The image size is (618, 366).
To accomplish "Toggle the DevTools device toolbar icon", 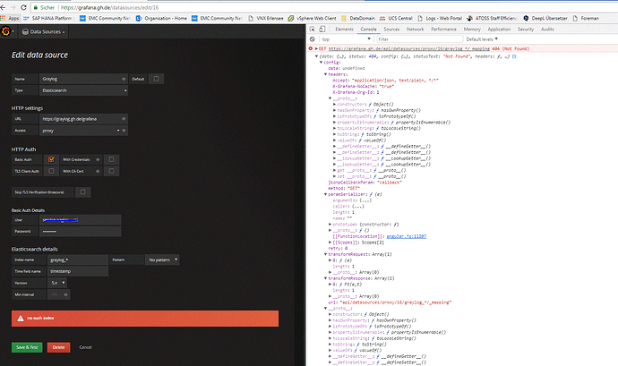I will point(322,30).
